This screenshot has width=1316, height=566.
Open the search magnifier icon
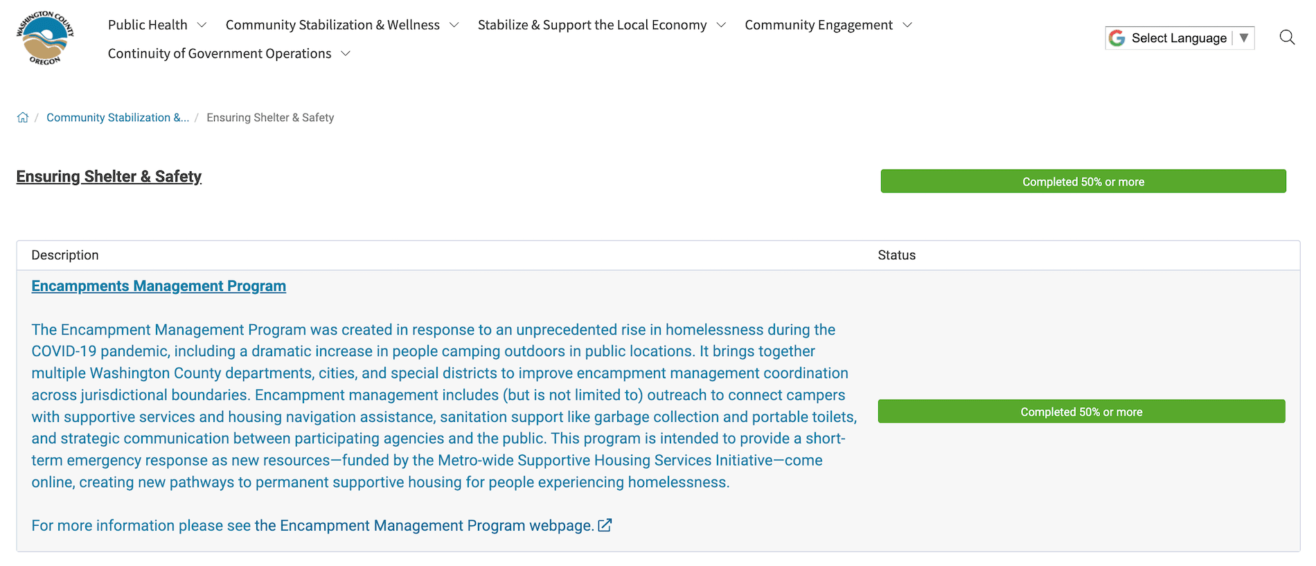click(1287, 37)
